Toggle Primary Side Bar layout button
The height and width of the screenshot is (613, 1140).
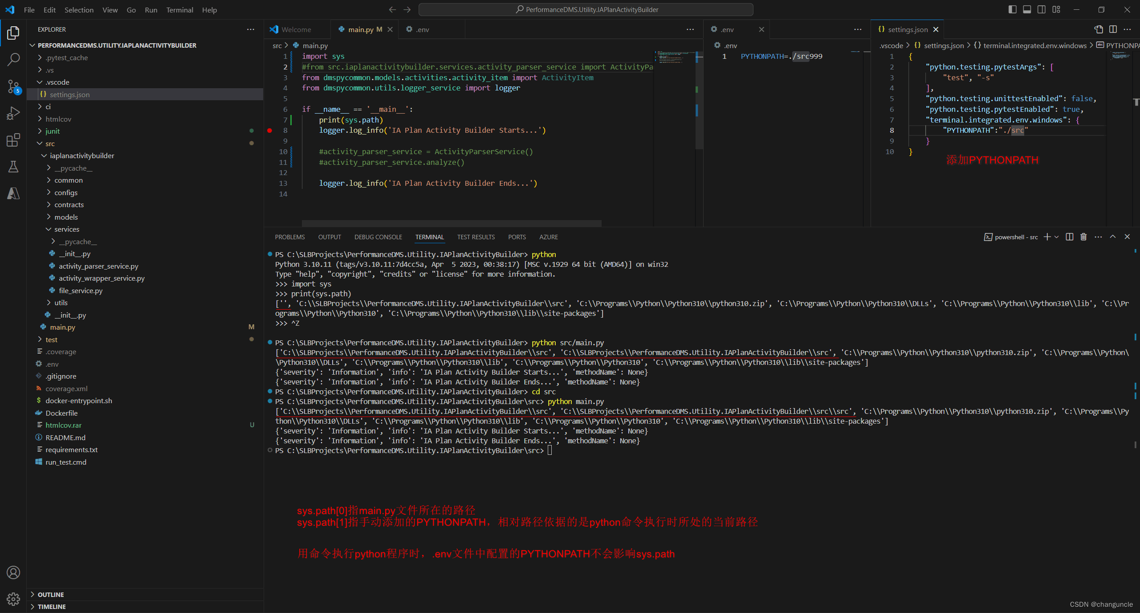click(1012, 10)
